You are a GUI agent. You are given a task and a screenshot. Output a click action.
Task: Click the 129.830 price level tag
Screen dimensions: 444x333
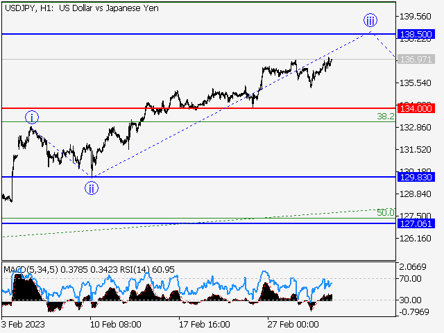pyautogui.click(x=416, y=178)
